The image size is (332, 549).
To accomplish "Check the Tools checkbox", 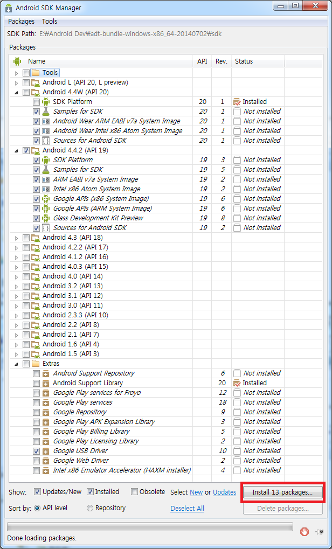I will (26, 73).
